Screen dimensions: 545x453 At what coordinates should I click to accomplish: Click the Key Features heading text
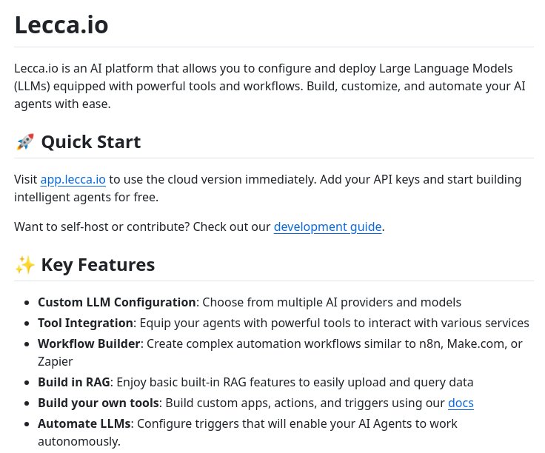tap(98, 265)
